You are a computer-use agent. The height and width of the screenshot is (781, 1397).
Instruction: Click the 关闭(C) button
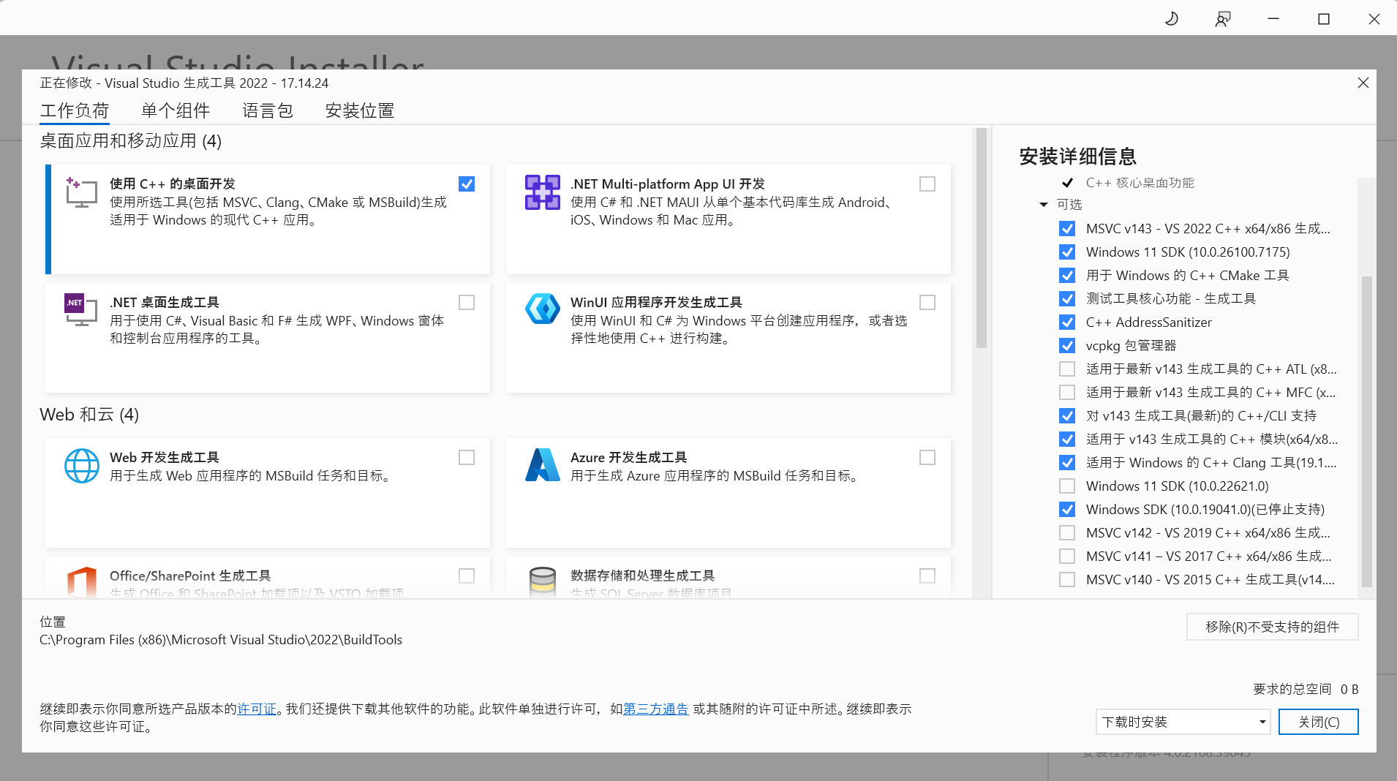tap(1318, 722)
